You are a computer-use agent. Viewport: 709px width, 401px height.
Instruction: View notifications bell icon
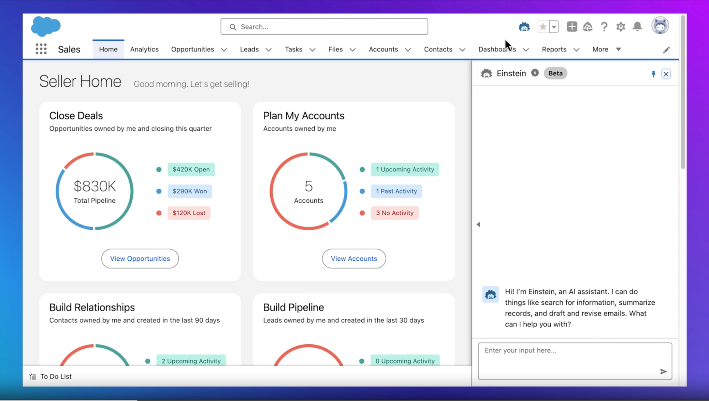point(637,27)
